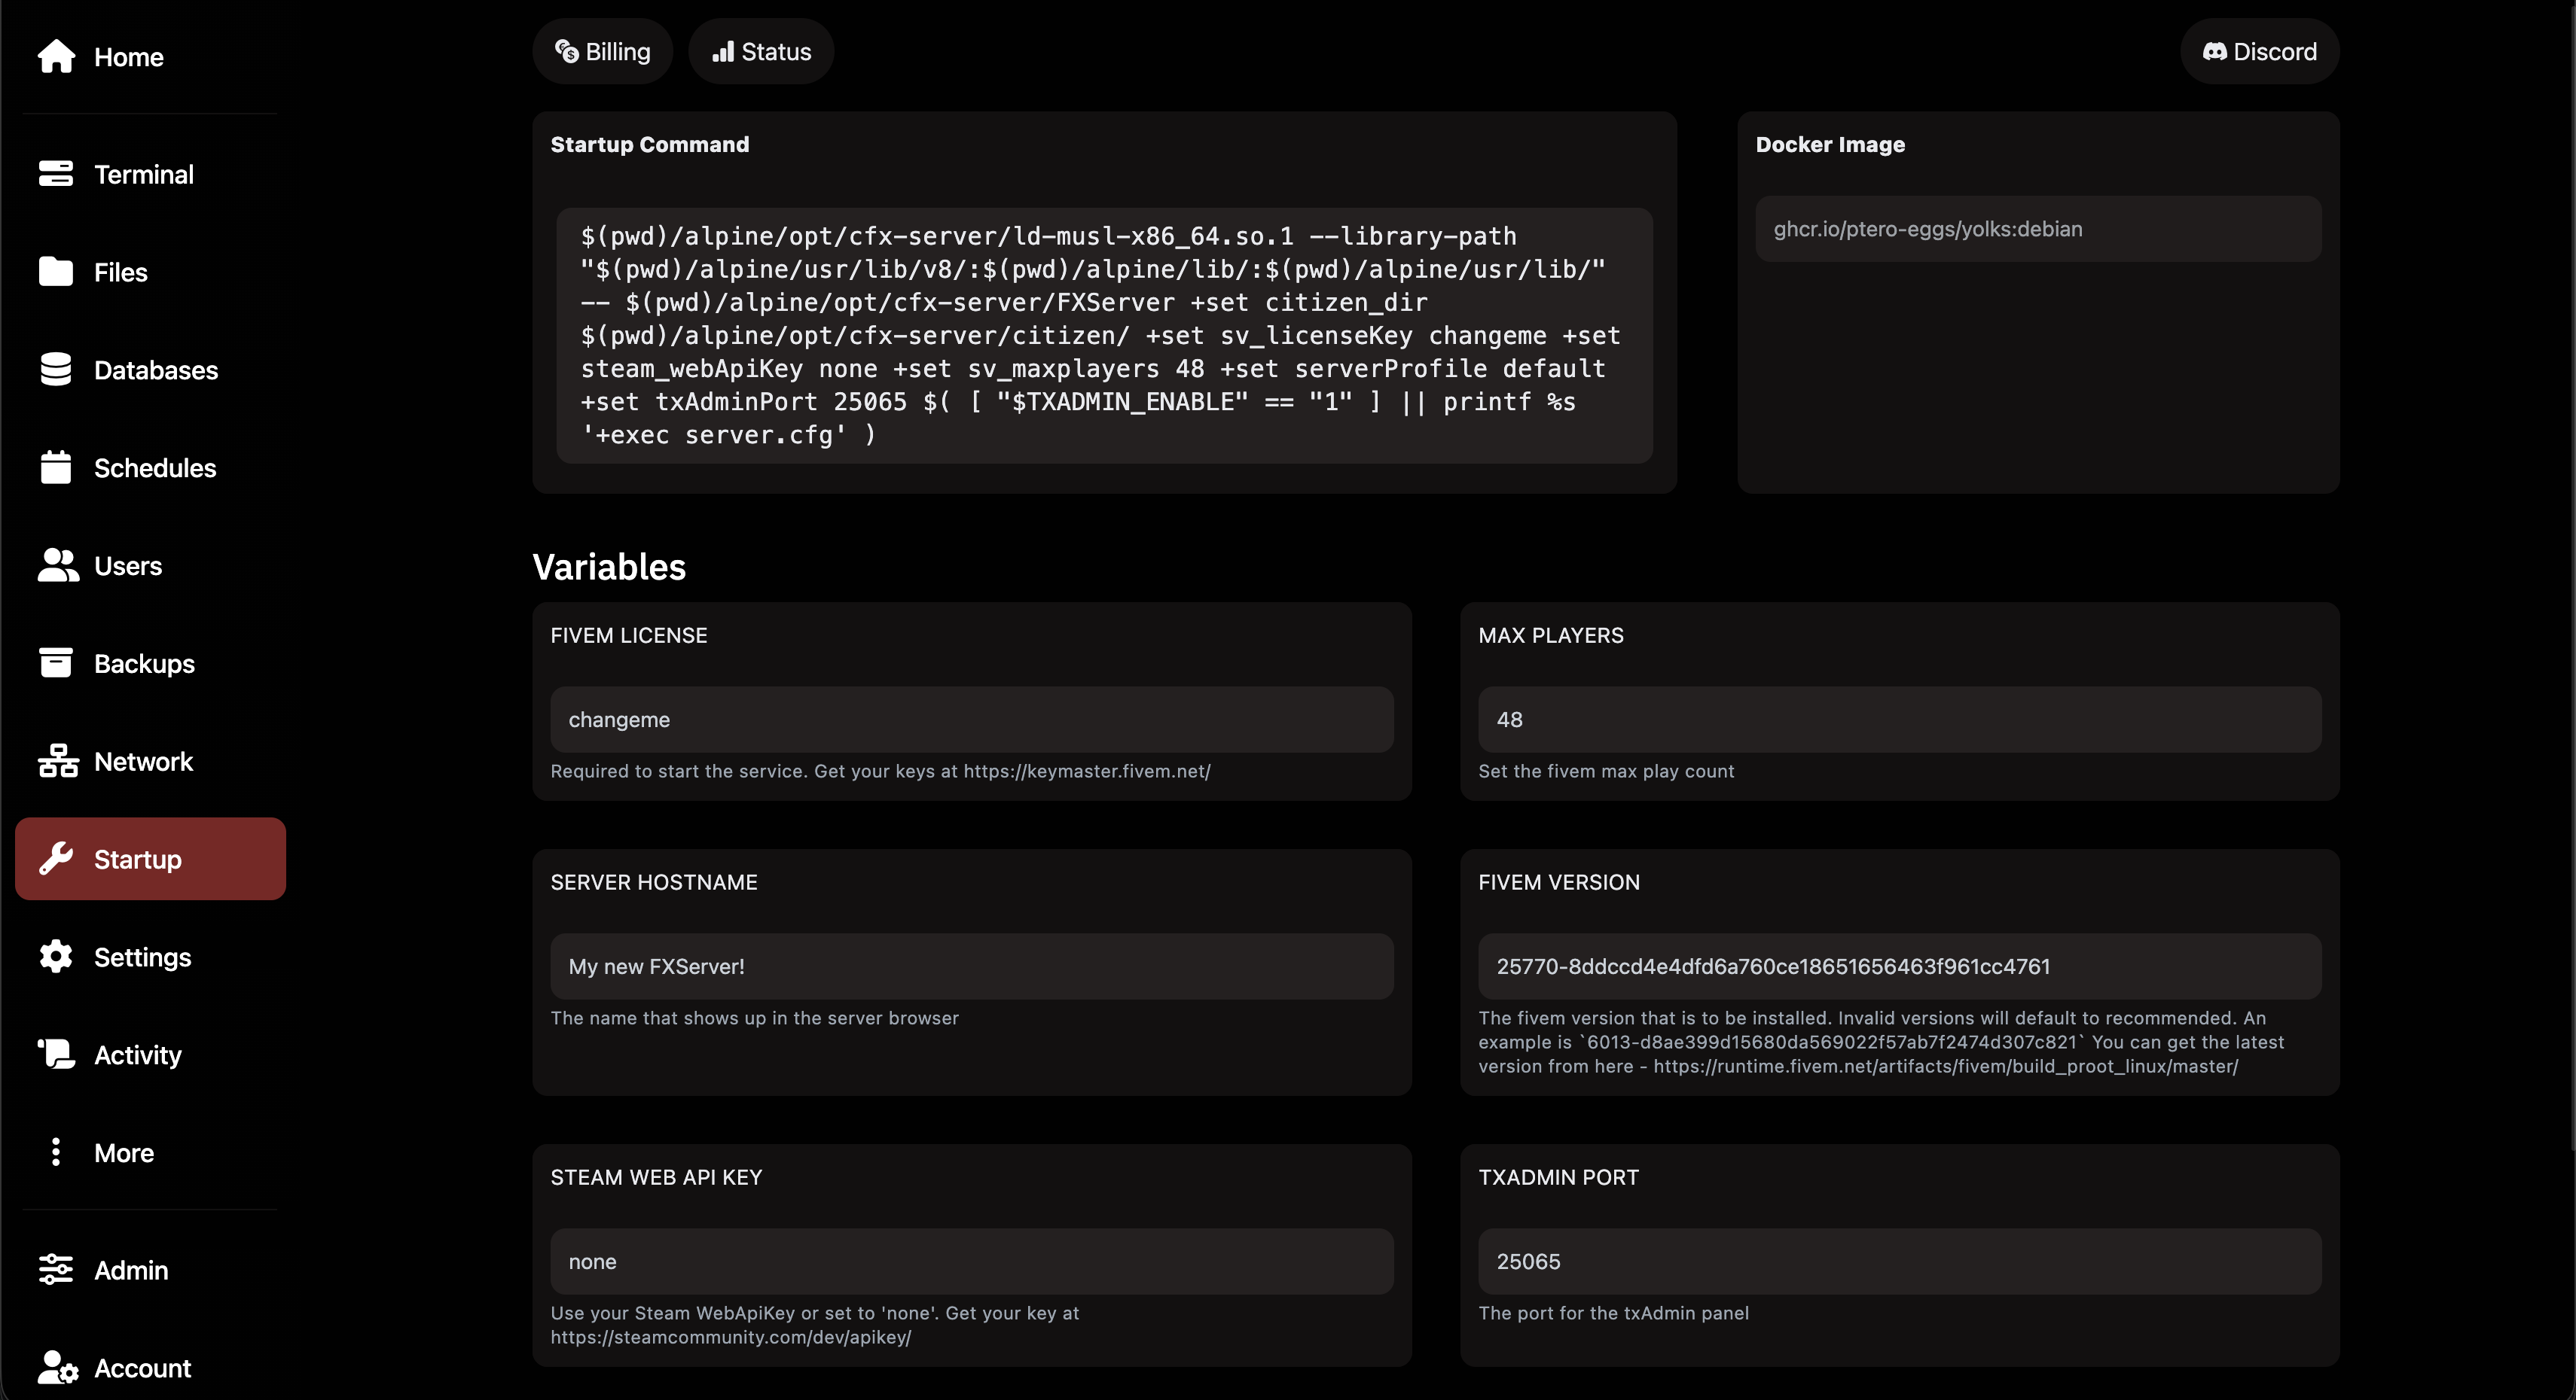Click the Startup Command code box

[x=1104, y=336]
